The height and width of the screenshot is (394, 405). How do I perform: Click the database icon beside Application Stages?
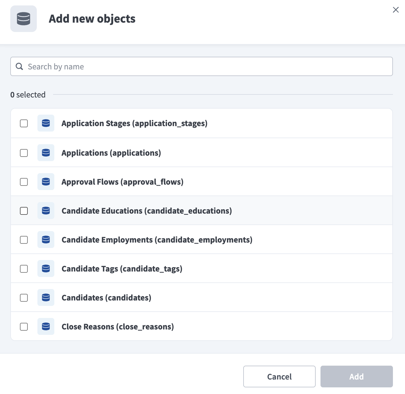pyautogui.click(x=46, y=123)
